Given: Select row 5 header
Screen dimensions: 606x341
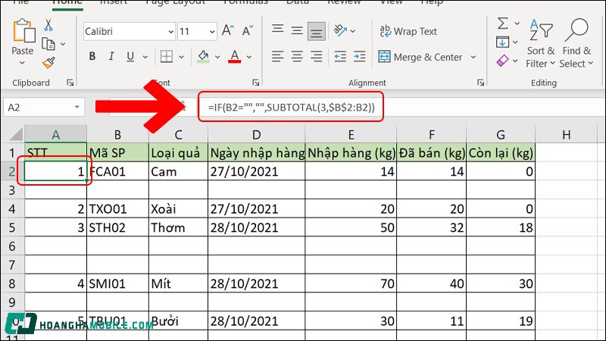Looking at the screenshot, I should 12,227.
